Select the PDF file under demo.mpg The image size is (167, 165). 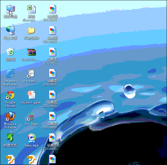31,160
